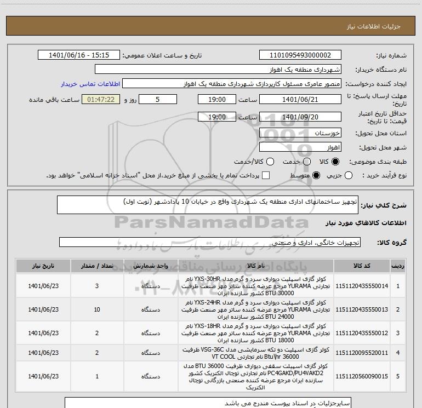The height and width of the screenshot is (408, 422).
Task: Click the remaining days field showing 5
Action: point(158,100)
